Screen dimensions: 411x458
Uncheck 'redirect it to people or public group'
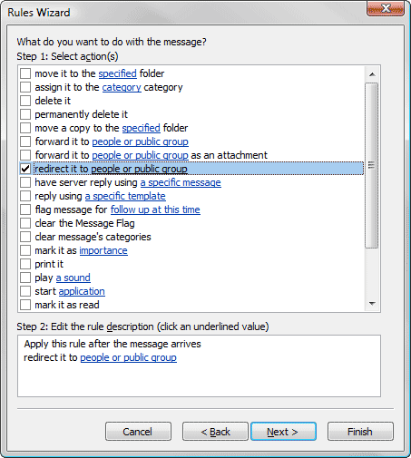coord(25,169)
